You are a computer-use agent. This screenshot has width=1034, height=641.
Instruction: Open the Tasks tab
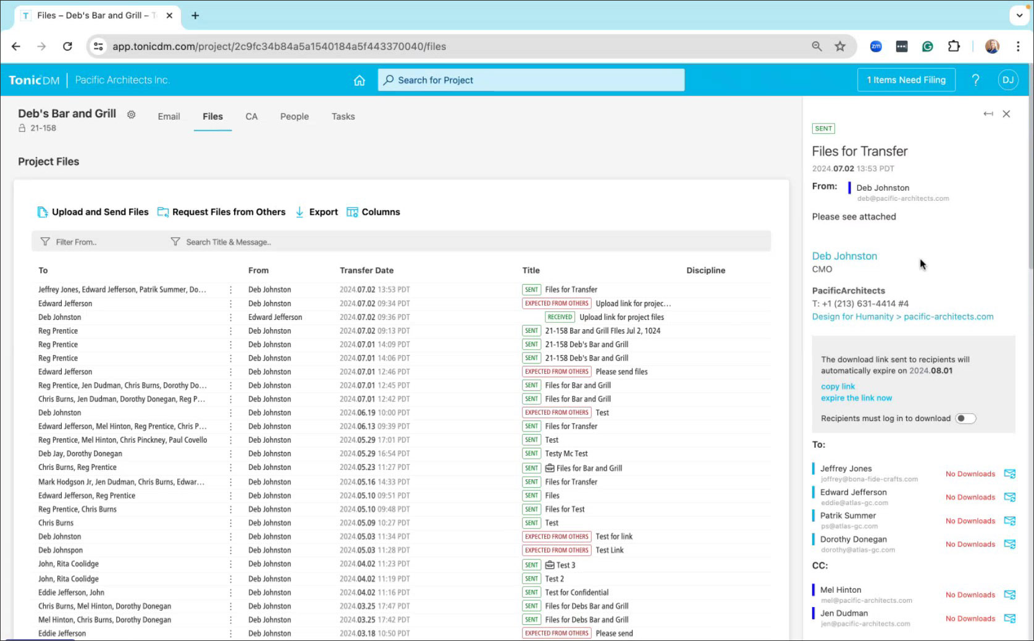pyautogui.click(x=343, y=116)
